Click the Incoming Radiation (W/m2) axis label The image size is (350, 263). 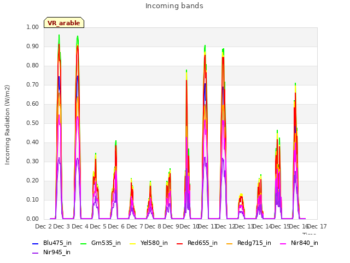pyautogui.click(x=7, y=125)
